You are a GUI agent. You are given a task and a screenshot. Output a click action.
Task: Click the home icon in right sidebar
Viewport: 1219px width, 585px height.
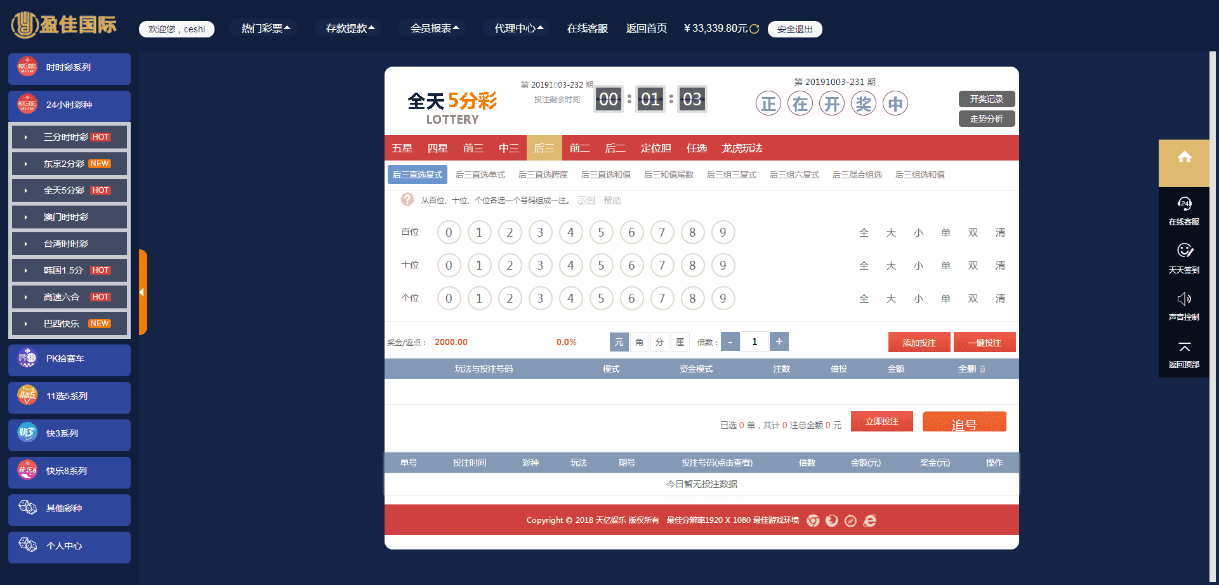(x=1184, y=157)
